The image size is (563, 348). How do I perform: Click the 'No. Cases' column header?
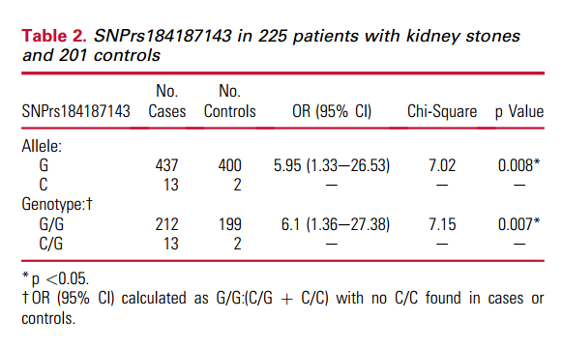(x=167, y=101)
